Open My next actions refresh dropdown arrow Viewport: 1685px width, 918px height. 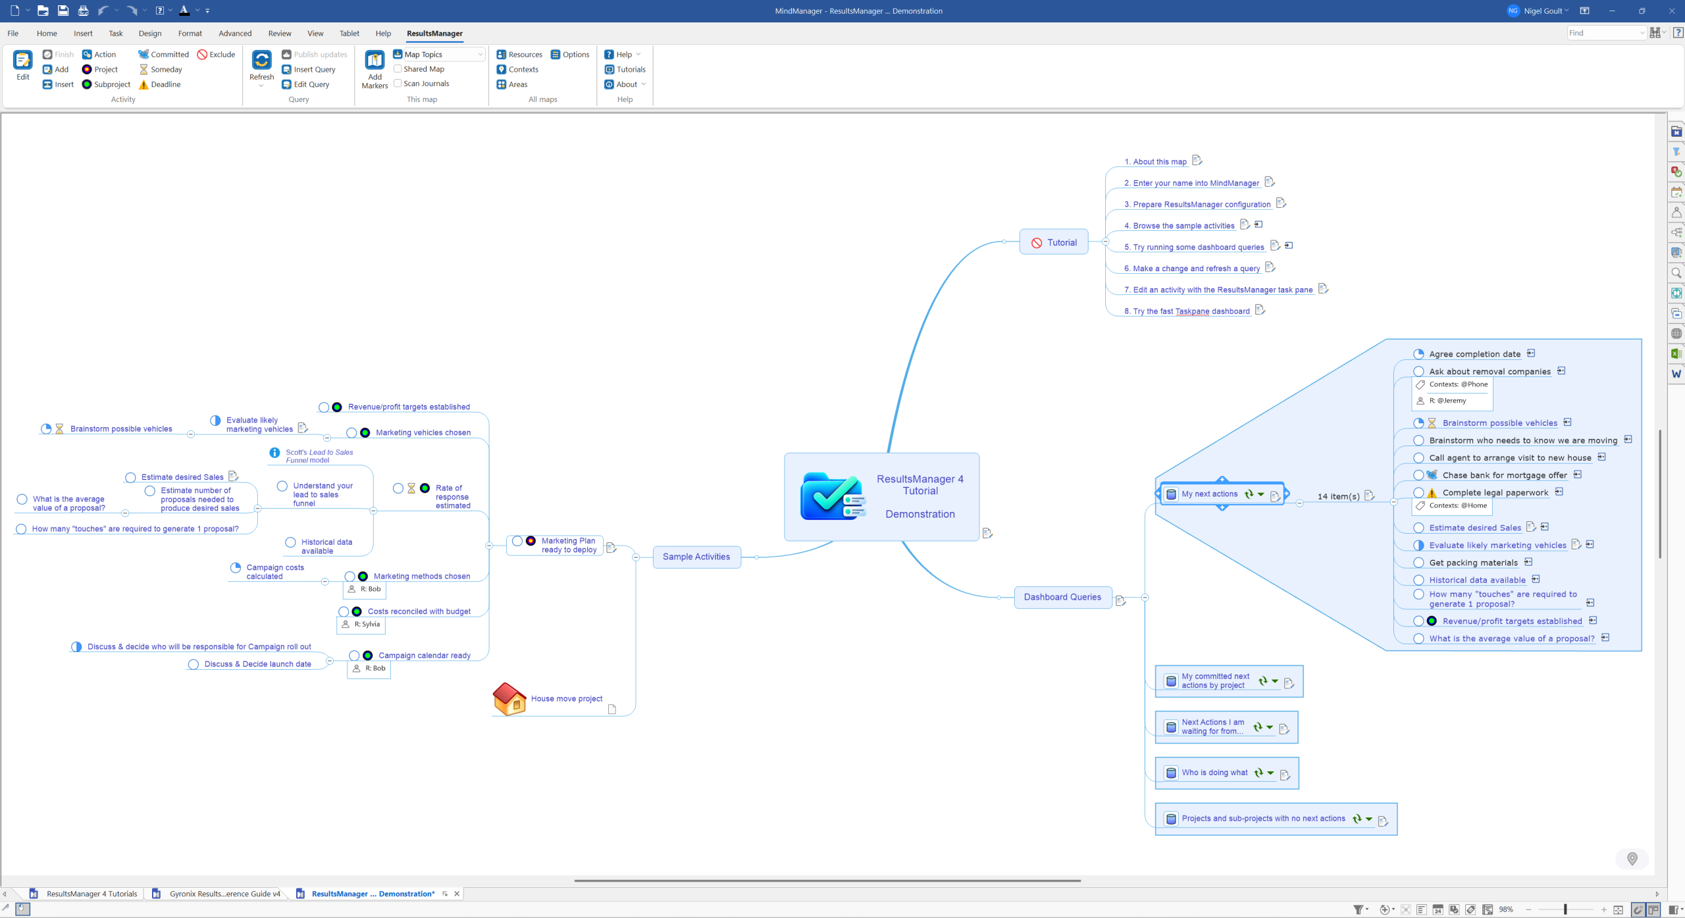[x=1260, y=494]
